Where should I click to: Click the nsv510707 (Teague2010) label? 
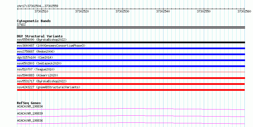click(36, 69)
